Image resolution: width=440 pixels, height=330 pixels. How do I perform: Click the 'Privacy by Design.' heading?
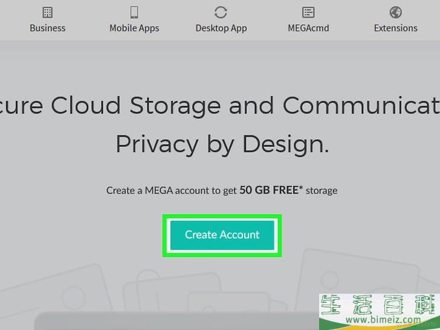[222, 144]
